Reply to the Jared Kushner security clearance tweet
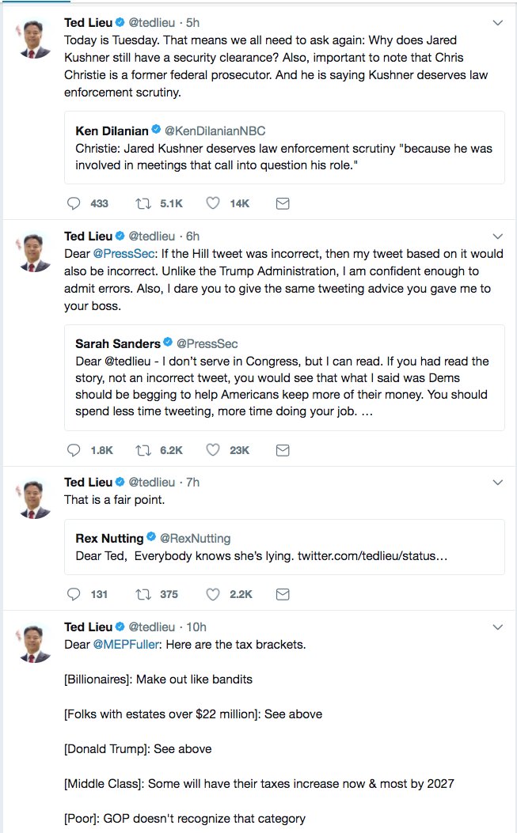 pyautogui.click(x=74, y=203)
